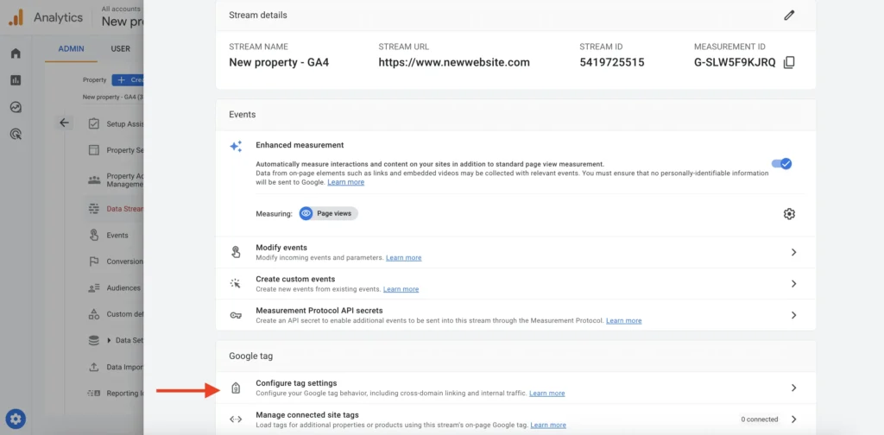Switch to the ADMIN tab
Image resolution: width=884 pixels, height=435 pixels.
(71, 48)
